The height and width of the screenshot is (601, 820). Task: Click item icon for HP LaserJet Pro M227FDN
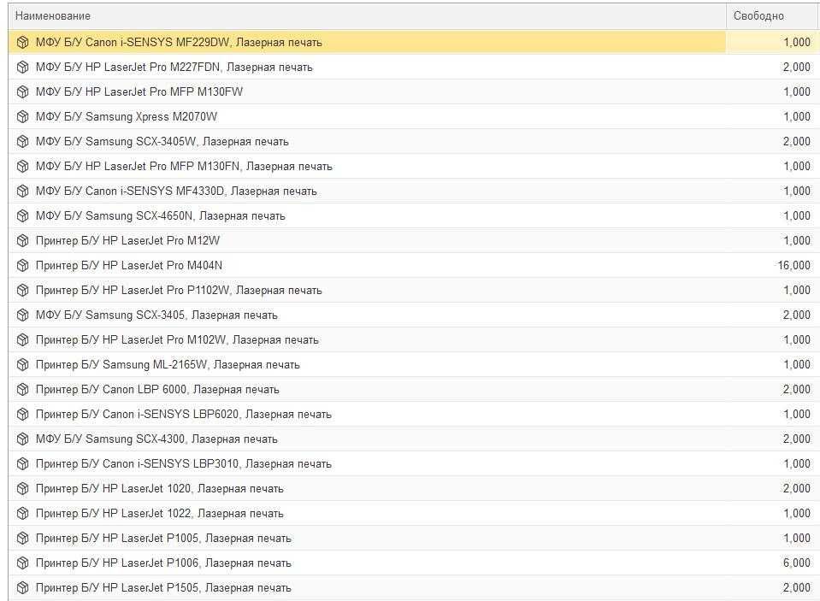pos(22,67)
